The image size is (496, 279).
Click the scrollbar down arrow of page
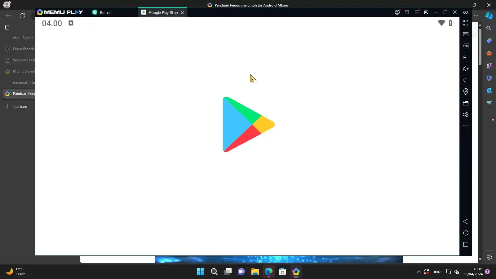coord(480,259)
